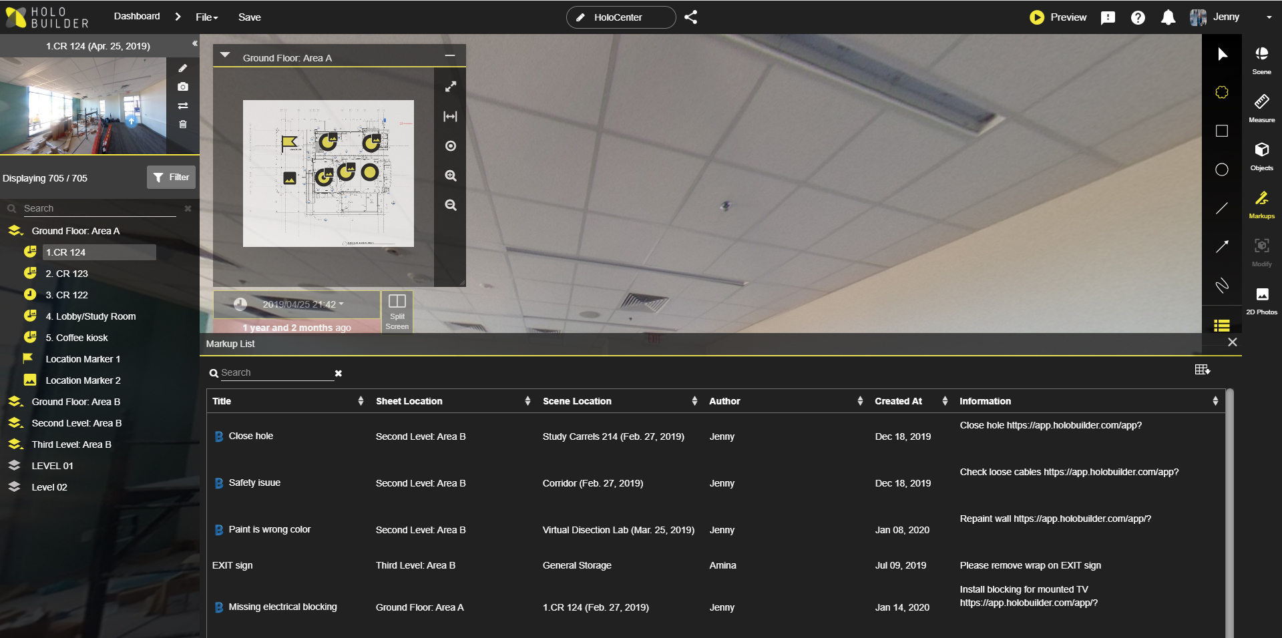This screenshot has height=638, width=1282.
Task: Open the help question mark icon
Action: pos(1138,17)
